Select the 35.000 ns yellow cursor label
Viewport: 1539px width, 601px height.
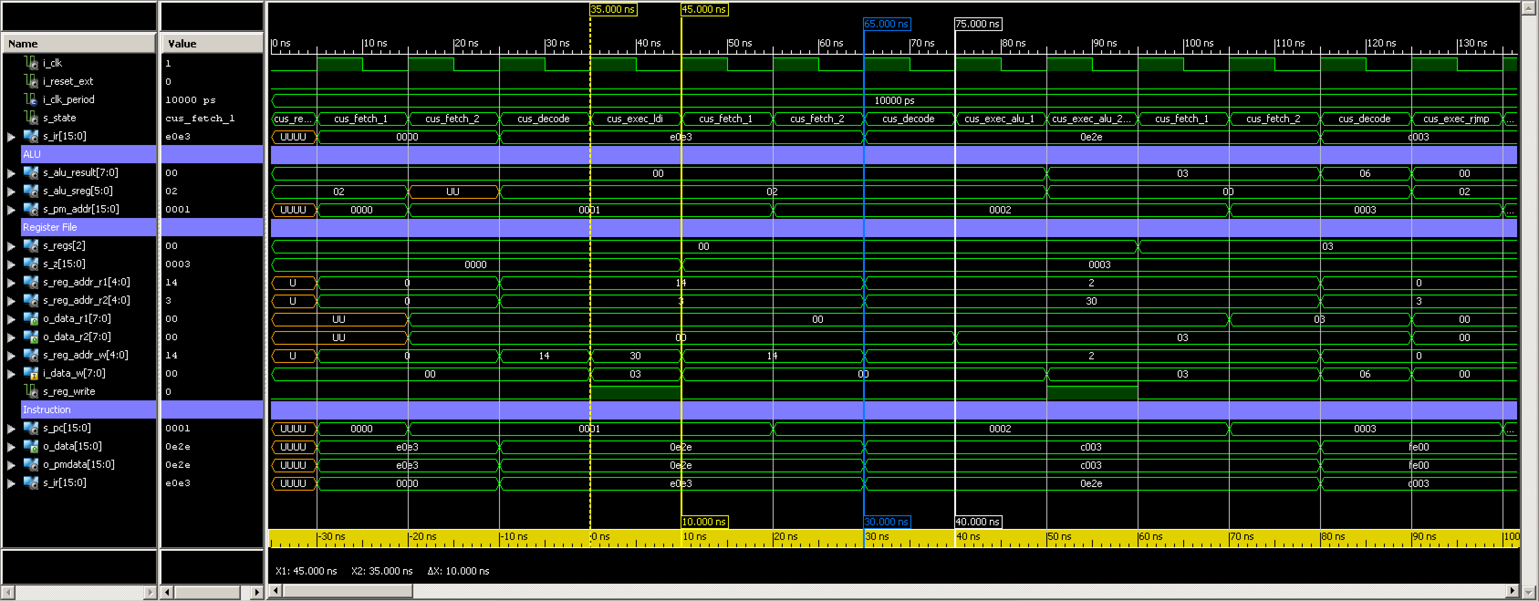coord(613,10)
